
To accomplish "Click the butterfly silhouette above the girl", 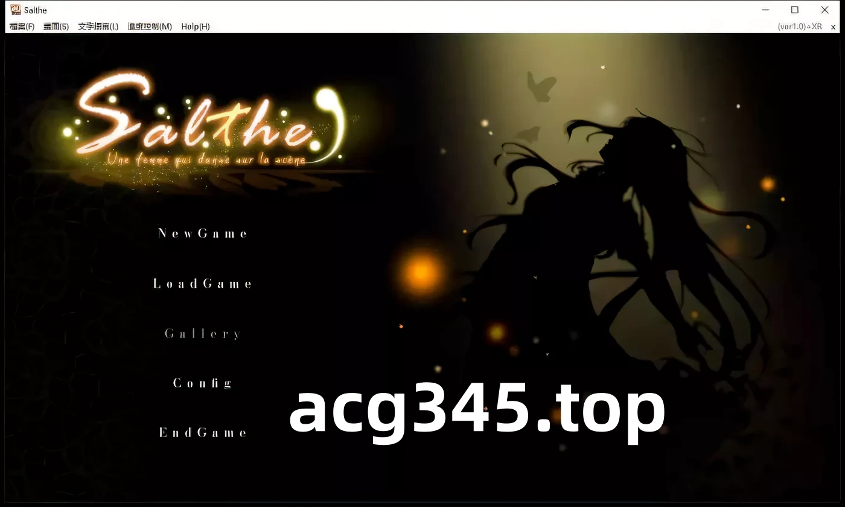I will click(540, 86).
